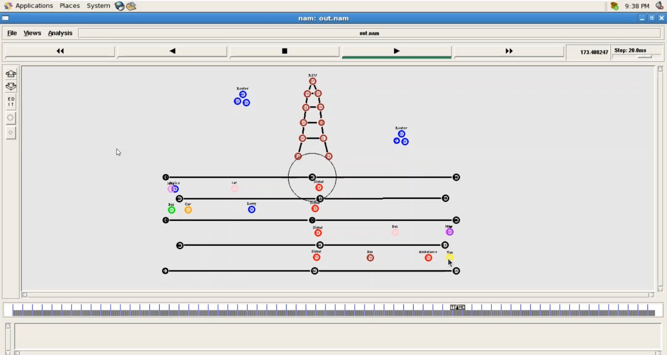Select the larger circle node-size icon
Screen dimensions: 667x355
(x=11, y=118)
